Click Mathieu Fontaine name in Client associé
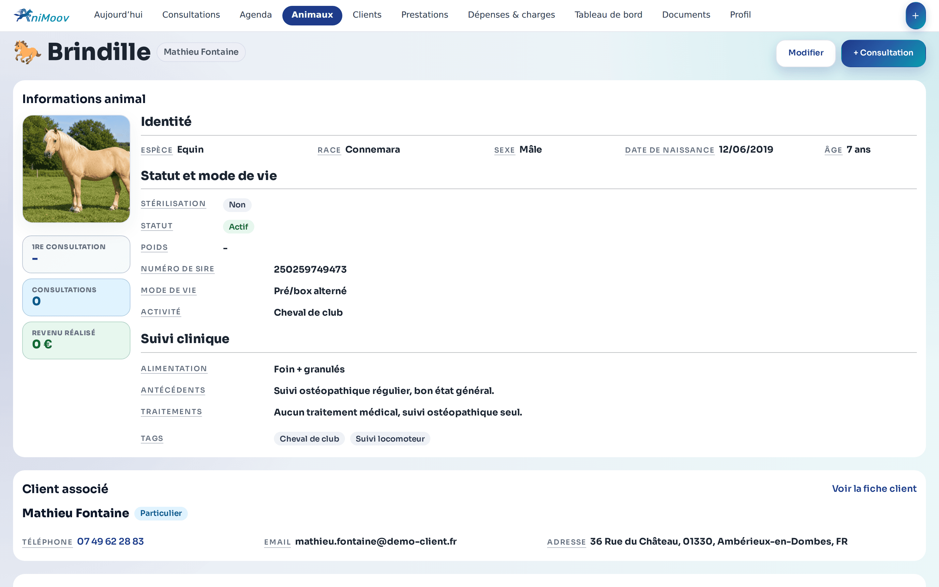Image resolution: width=939 pixels, height=587 pixels. pyautogui.click(x=76, y=513)
